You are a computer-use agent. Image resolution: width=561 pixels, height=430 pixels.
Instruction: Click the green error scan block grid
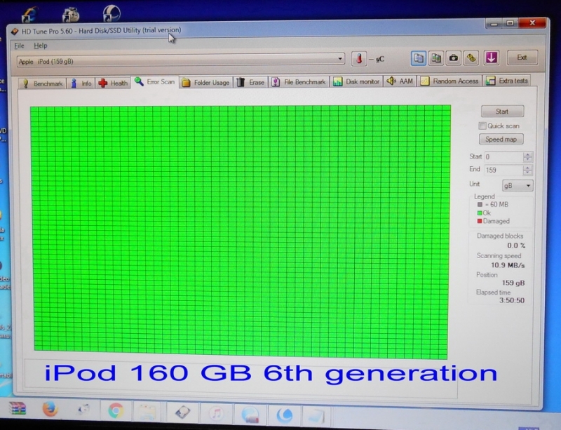(241, 231)
